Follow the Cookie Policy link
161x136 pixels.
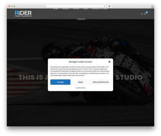(80, 88)
